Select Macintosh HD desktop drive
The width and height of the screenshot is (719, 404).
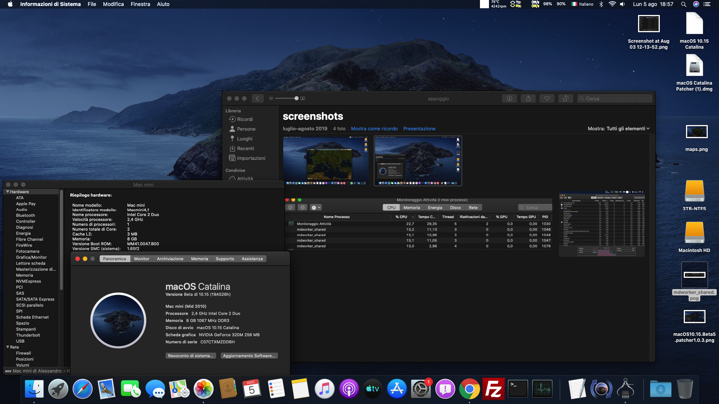pos(694,237)
